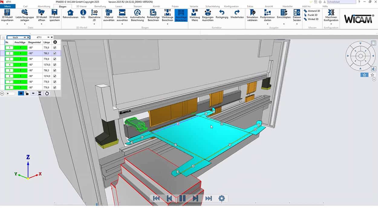Click the 3D Modell importieren icon
Screen dimensions: 378x212
7,12
